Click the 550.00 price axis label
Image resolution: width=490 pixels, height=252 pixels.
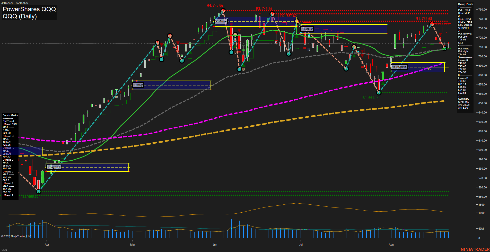coord(483,197)
